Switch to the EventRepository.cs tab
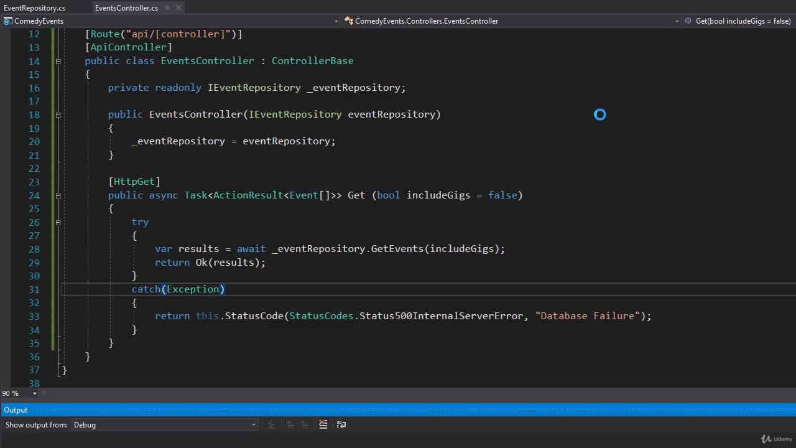Screen dimensions: 796x448 click(35, 8)
